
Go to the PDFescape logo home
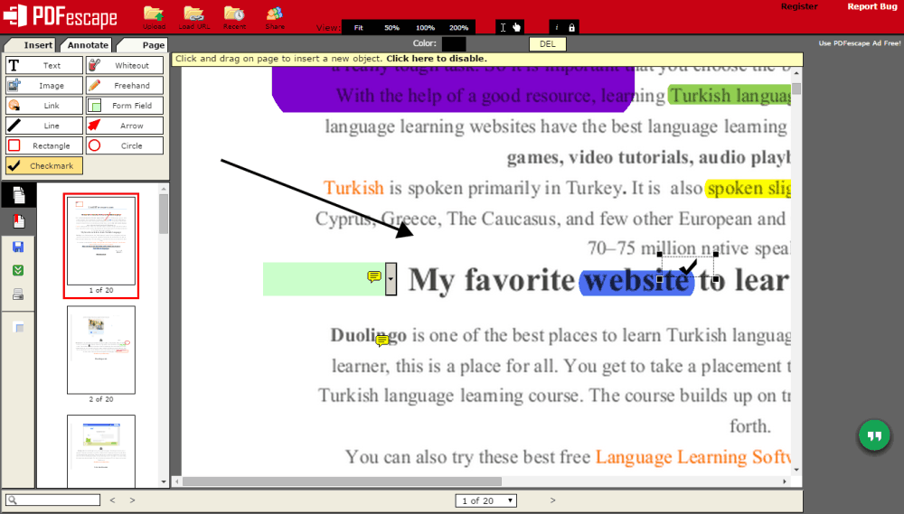pos(61,16)
